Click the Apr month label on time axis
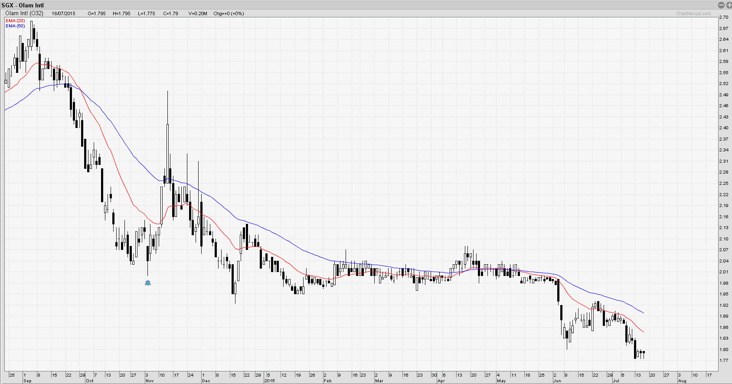The width and height of the screenshot is (732, 384). pos(441,381)
